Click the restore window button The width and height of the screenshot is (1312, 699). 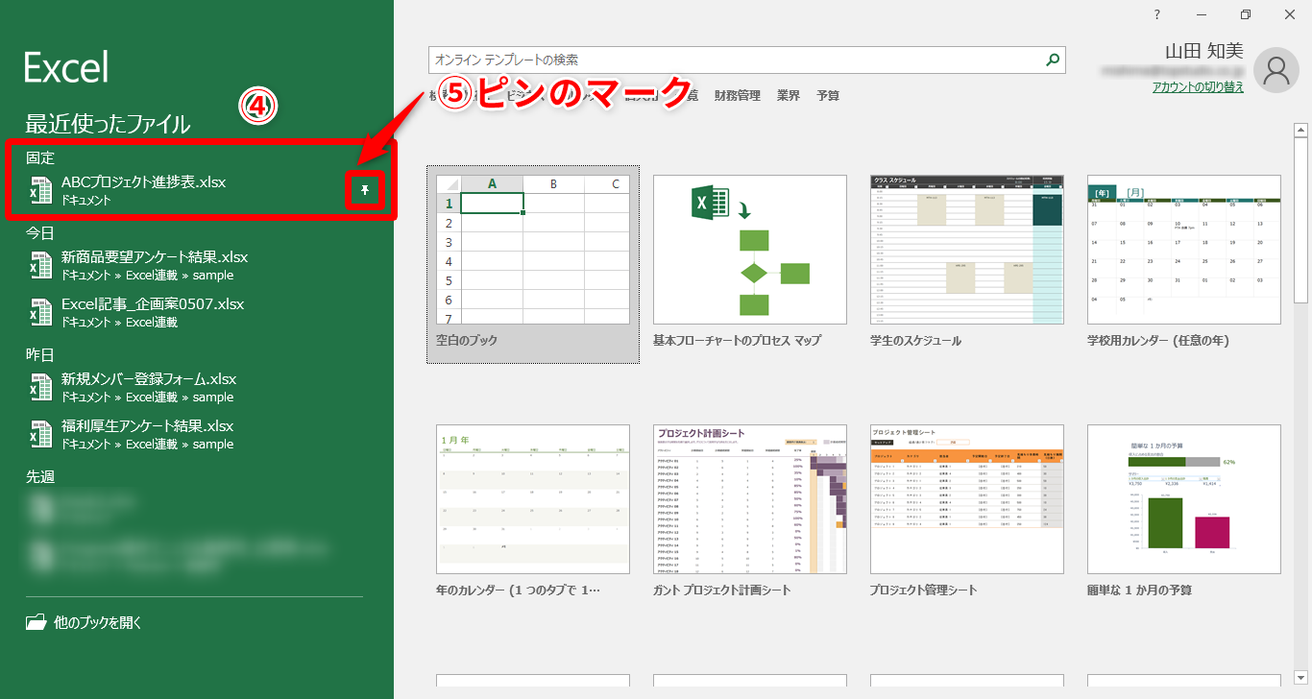coord(1246,13)
